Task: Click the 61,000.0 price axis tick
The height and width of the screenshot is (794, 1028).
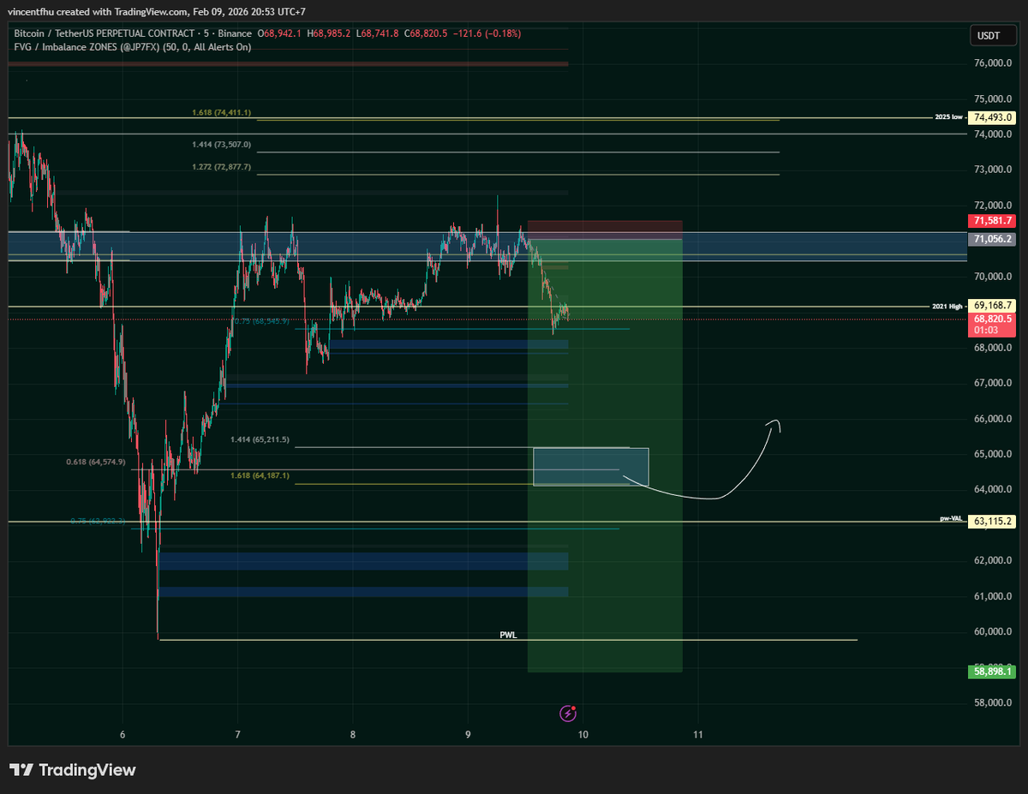Action: (993, 596)
